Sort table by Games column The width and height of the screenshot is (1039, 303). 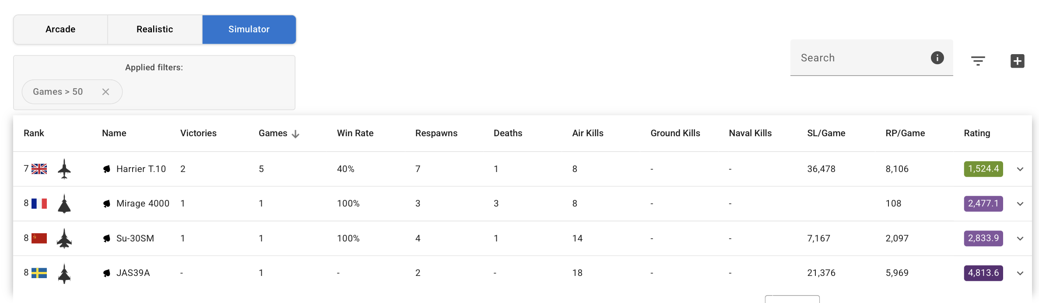pyautogui.click(x=273, y=133)
